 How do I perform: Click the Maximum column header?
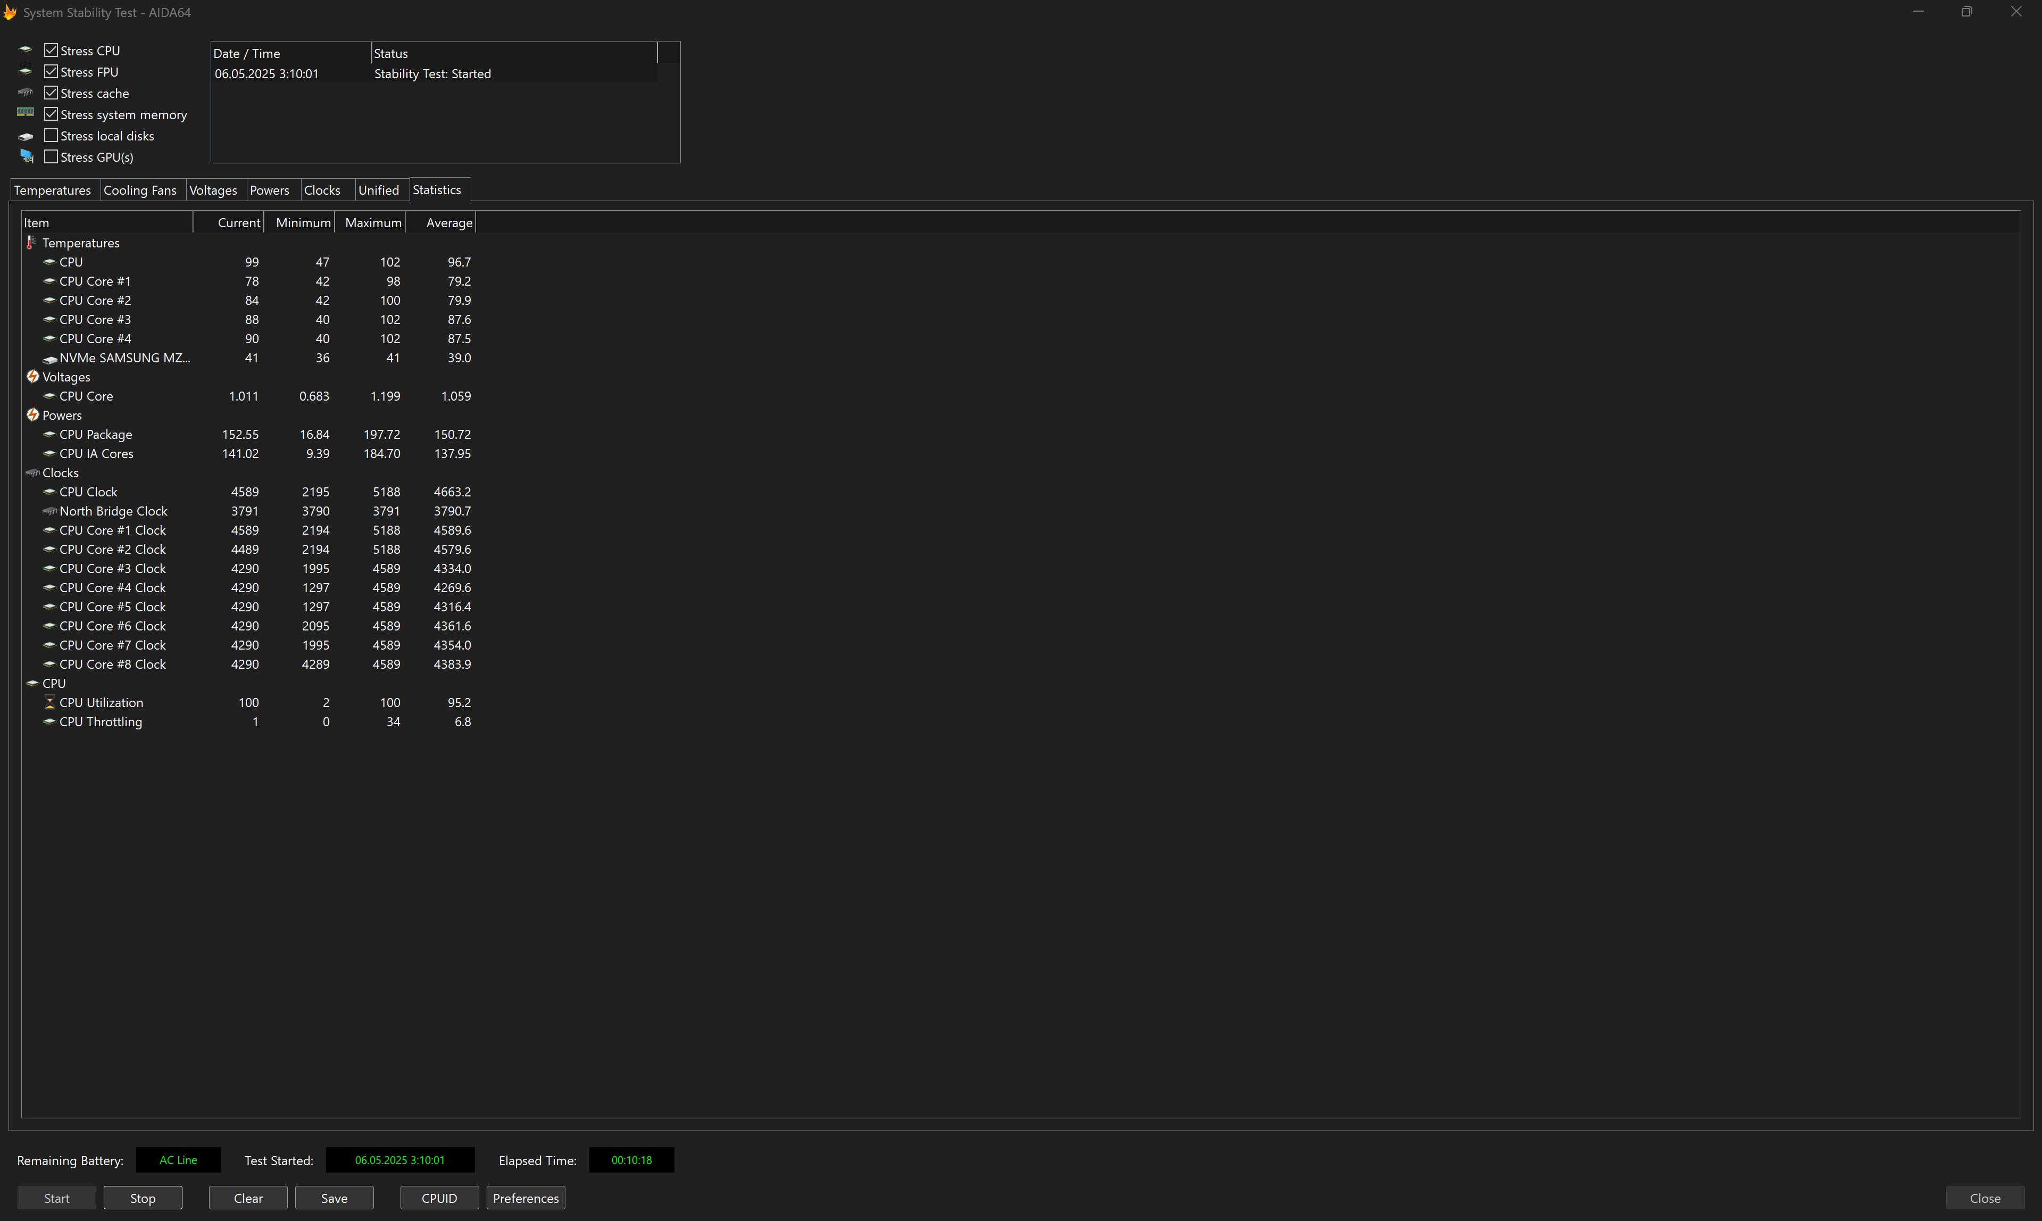click(x=372, y=223)
